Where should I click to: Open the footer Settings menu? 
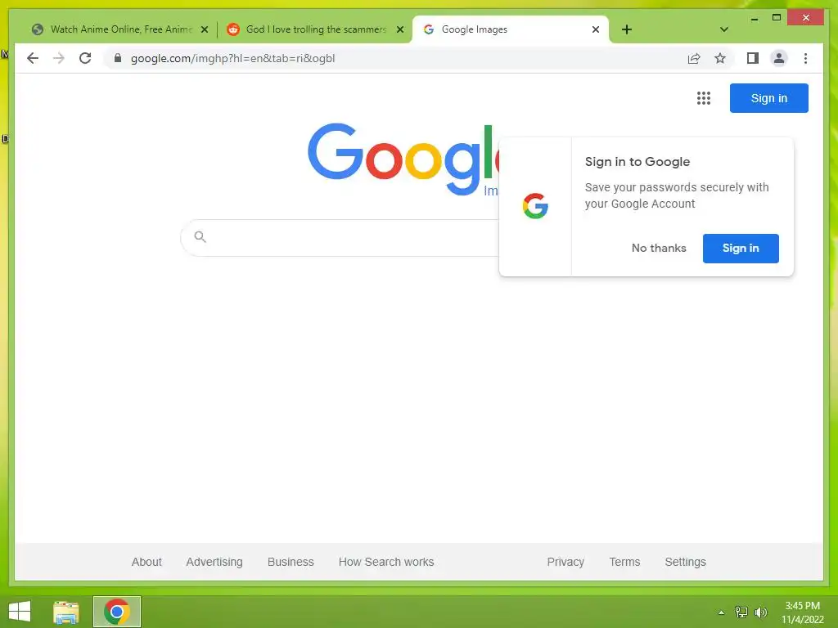[685, 562]
